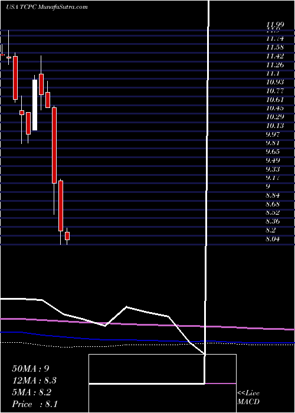The image size is (295, 413).
Task: Click the '<<Live MACD' label
Action: click(248, 398)
